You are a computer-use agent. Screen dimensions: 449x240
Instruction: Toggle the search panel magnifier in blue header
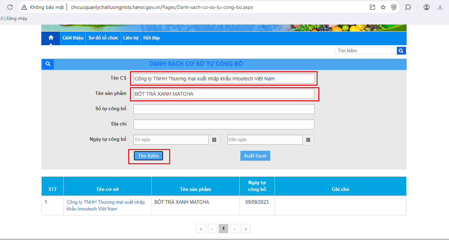click(x=48, y=64)
